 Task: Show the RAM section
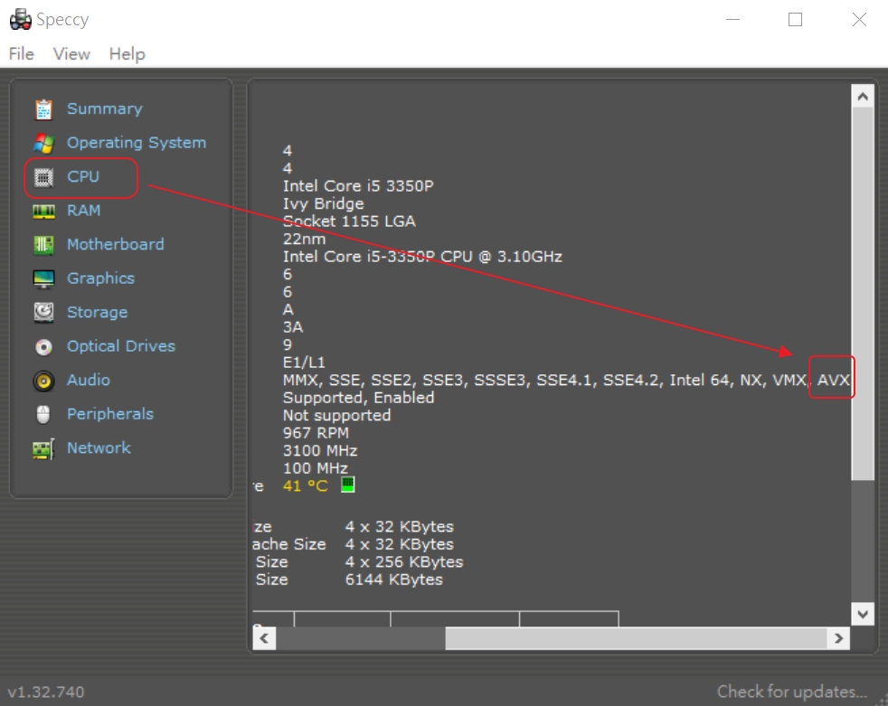[x=83, y=211]
